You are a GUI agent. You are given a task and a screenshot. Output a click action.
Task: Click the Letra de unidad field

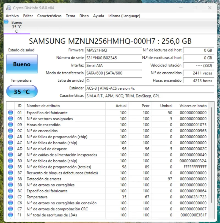point(113,81)
